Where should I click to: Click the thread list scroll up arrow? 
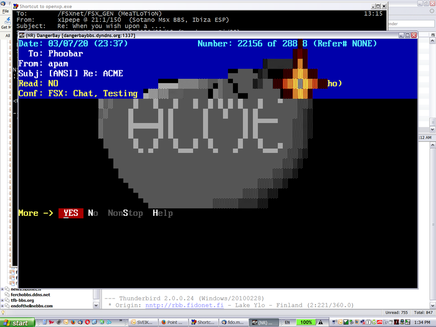click(433, 41)
